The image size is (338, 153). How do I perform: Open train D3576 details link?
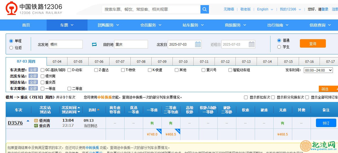coord(15,123)
